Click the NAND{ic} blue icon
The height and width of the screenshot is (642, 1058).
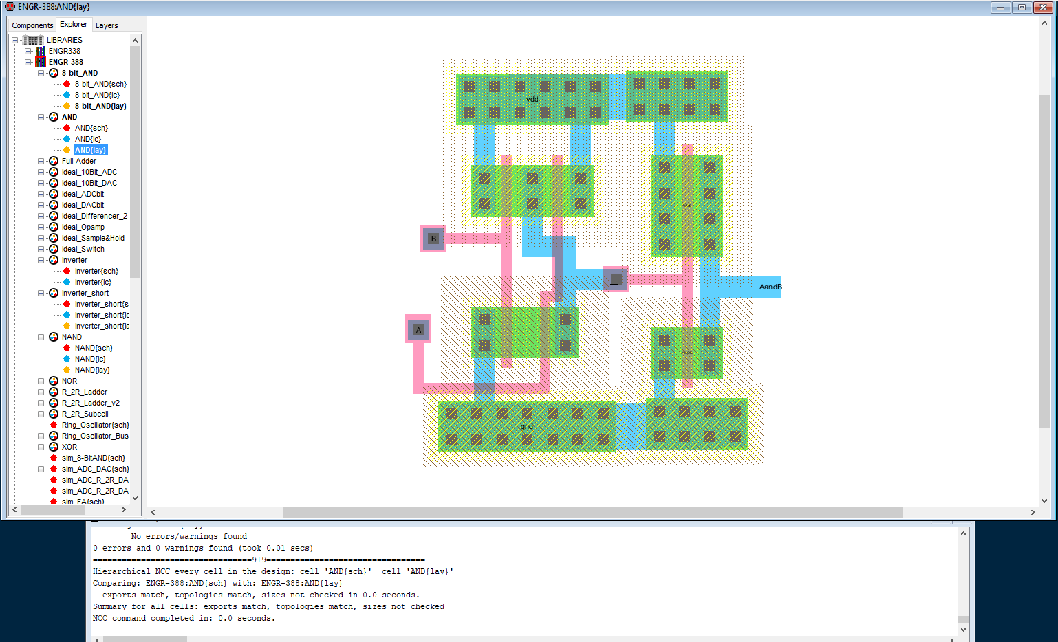67,359
